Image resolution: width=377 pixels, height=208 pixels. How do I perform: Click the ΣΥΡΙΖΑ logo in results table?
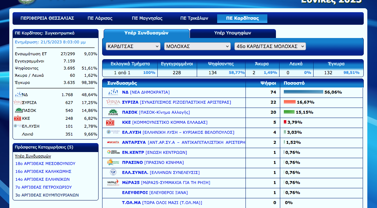[x=113, y=102]
